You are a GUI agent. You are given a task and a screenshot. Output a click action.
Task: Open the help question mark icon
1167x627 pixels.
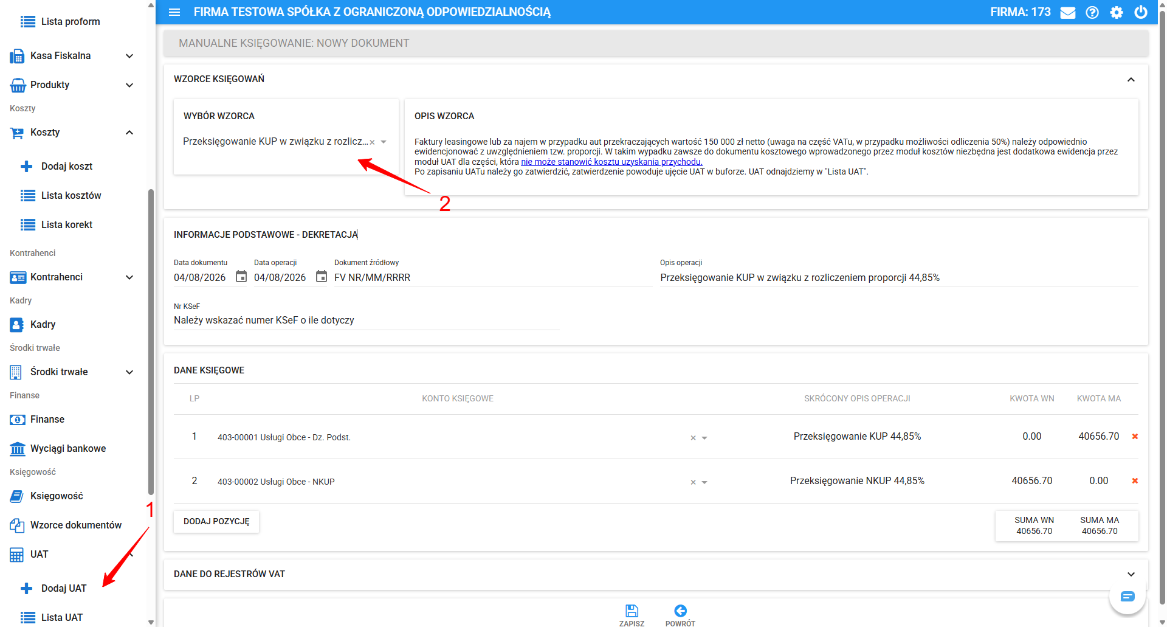click(1092, 12)
